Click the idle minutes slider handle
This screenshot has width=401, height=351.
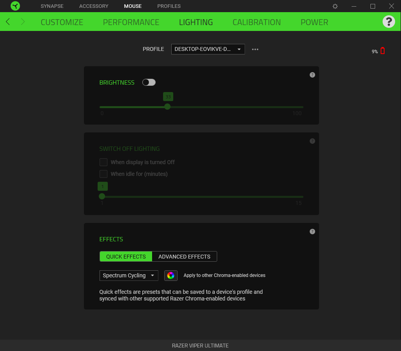(102, 196)
